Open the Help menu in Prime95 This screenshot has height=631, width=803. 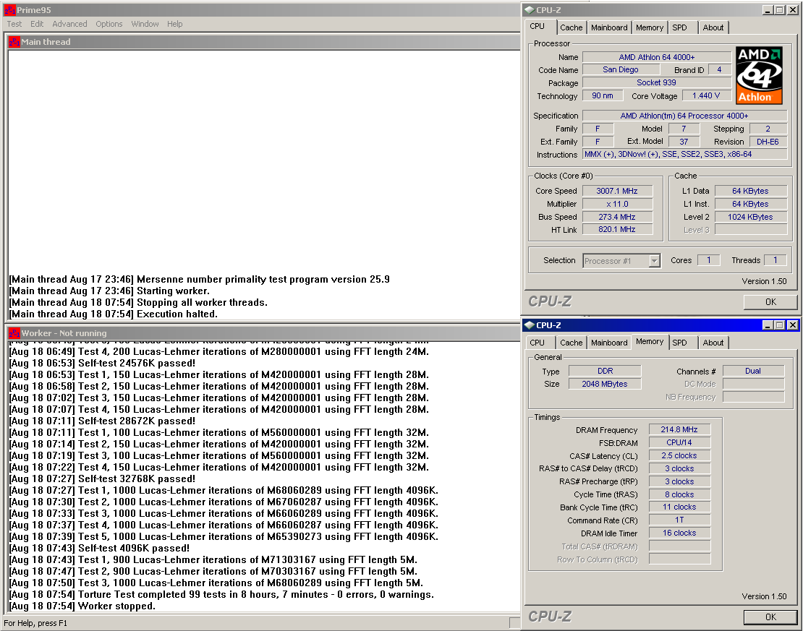coord(174,24)
